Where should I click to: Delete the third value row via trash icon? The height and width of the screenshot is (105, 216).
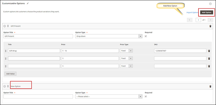point(209,66)
